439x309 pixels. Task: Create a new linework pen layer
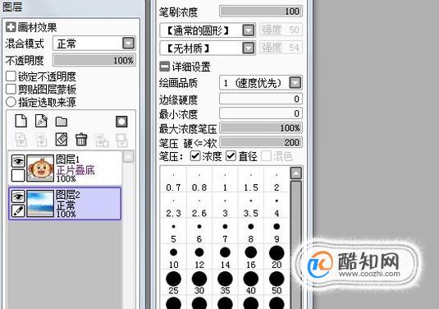[x=41, y=122]
